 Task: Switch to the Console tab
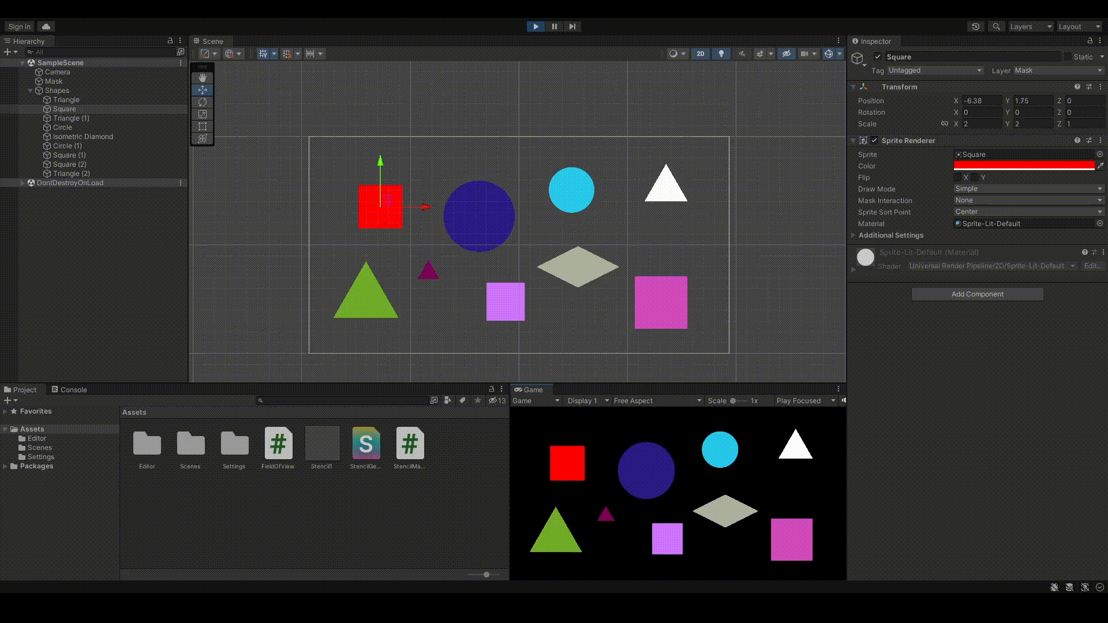coord(69,390)
